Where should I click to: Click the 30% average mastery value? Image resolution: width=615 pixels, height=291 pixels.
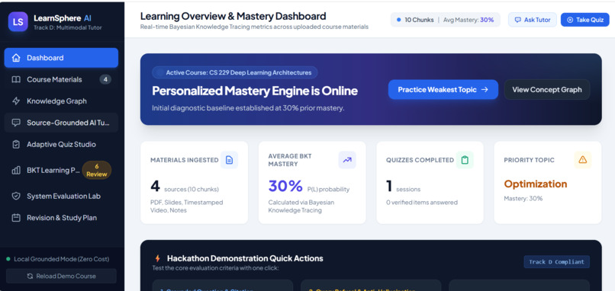[x=285, y=186]
